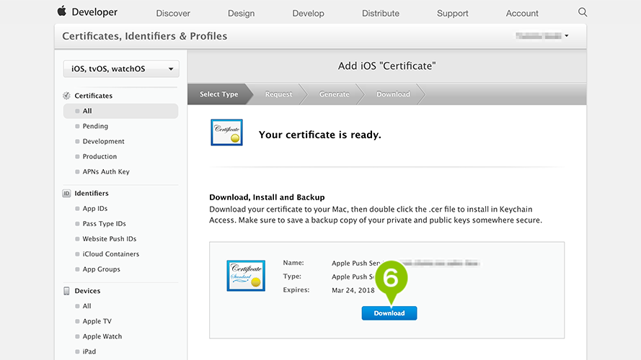641x360 pixels.
Task: Open iCloud Containers
Action: (111, 254)
